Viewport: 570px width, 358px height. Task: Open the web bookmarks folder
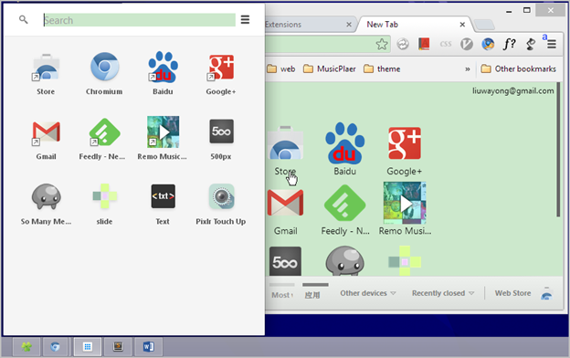point(281,69)
